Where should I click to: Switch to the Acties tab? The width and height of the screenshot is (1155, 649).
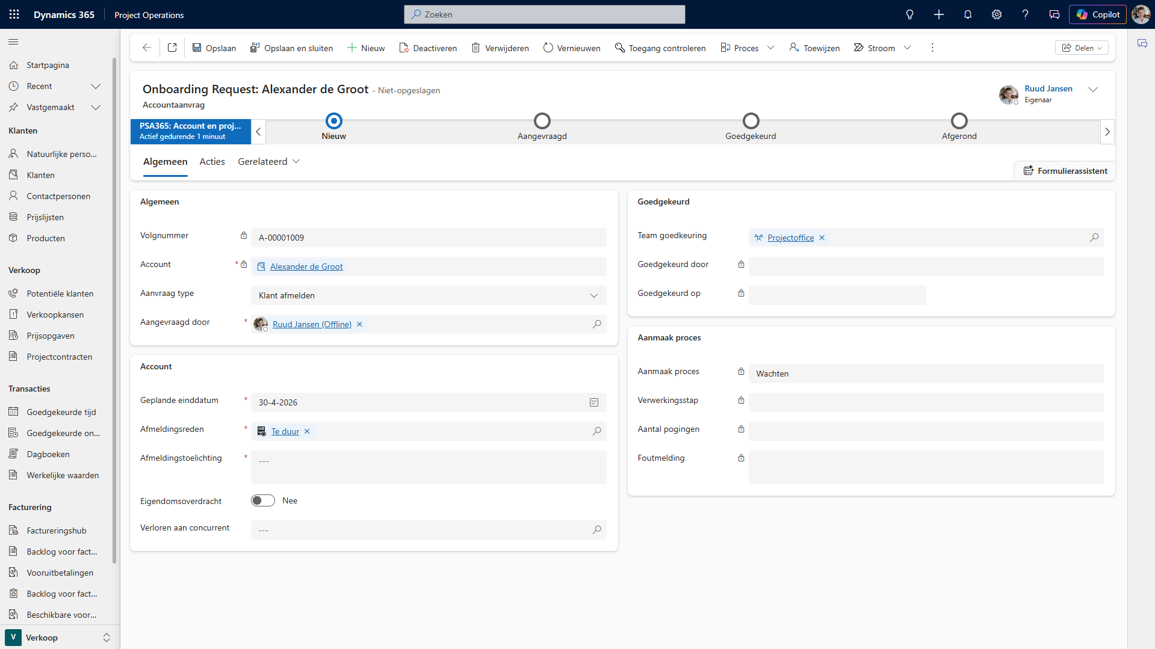tap(212, 162)
